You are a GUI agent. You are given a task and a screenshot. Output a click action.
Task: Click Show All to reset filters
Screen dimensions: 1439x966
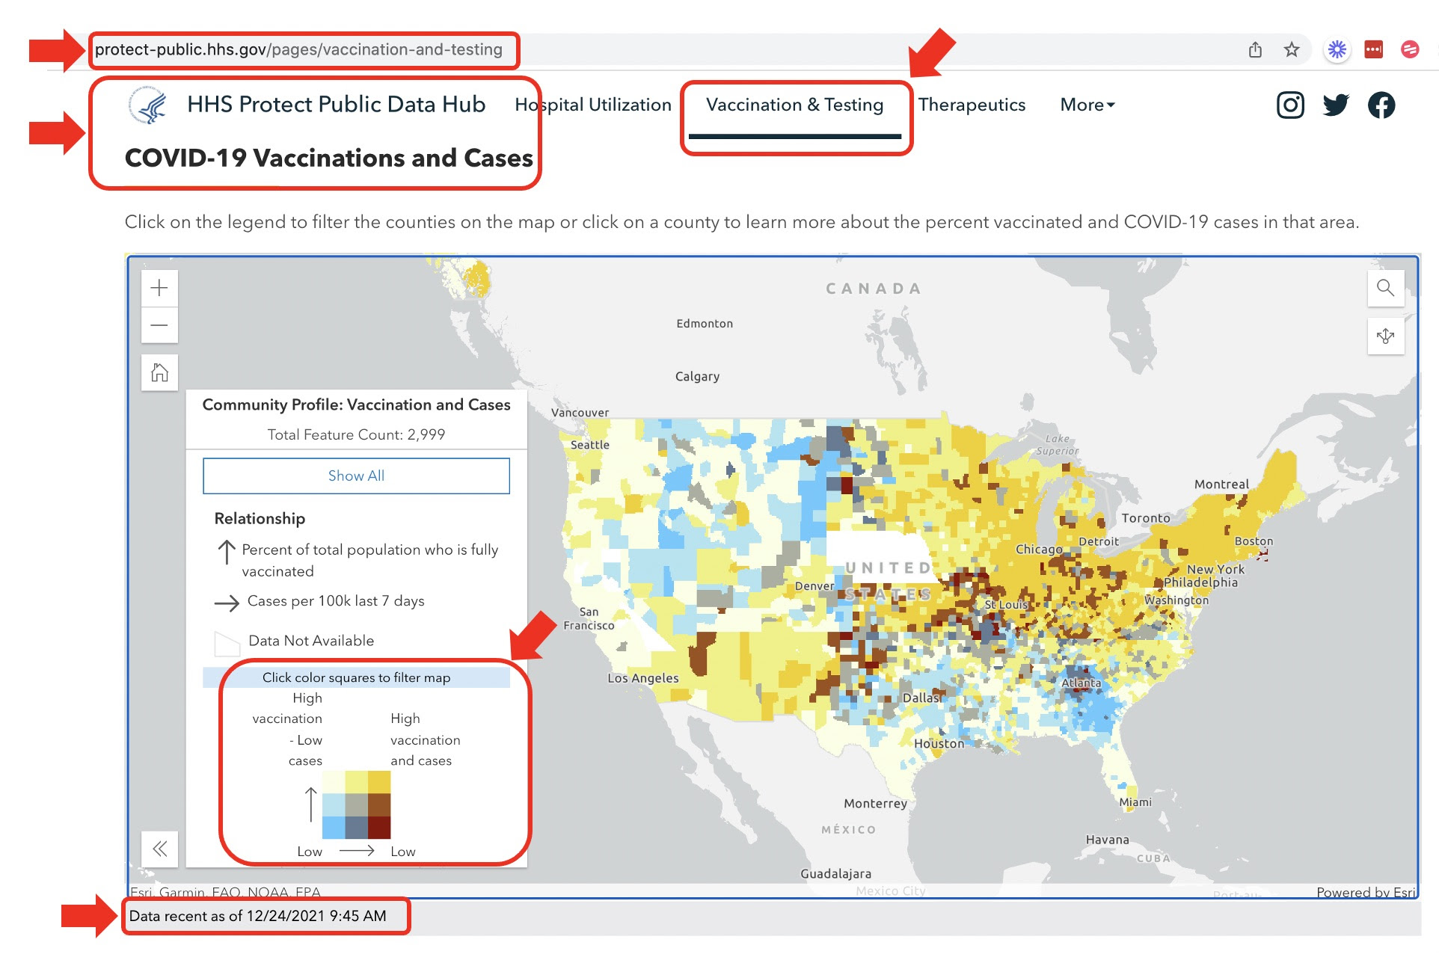pos(356,476)
